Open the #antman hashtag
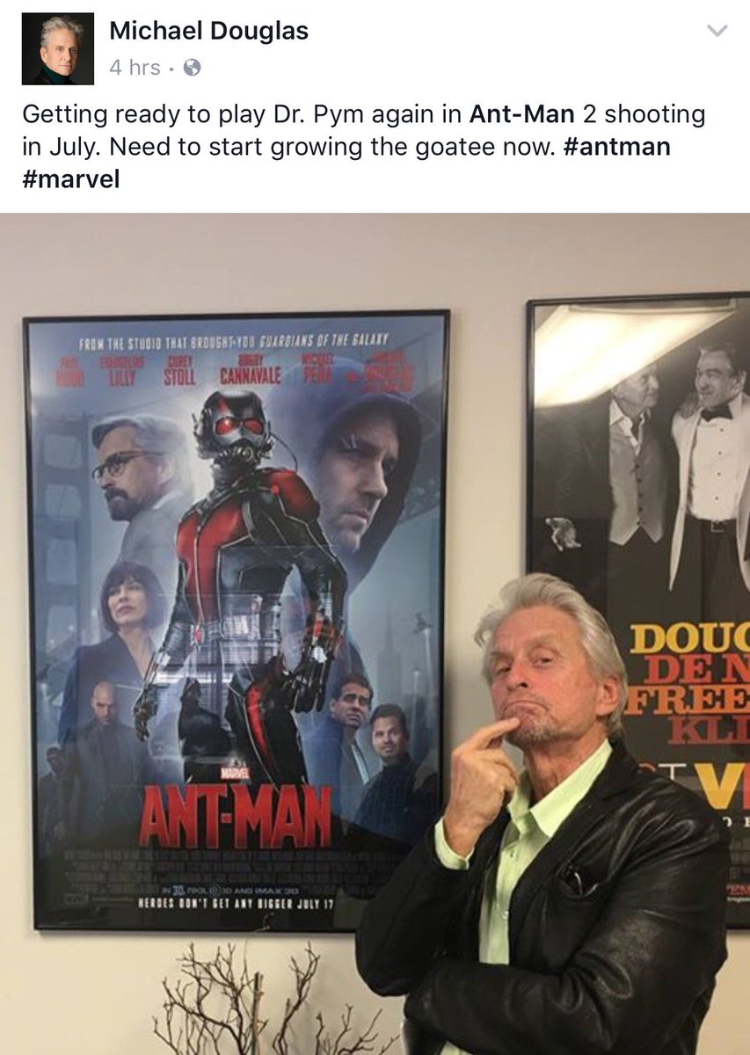Viewport: 750px width, 1055px height. point(614,147)
